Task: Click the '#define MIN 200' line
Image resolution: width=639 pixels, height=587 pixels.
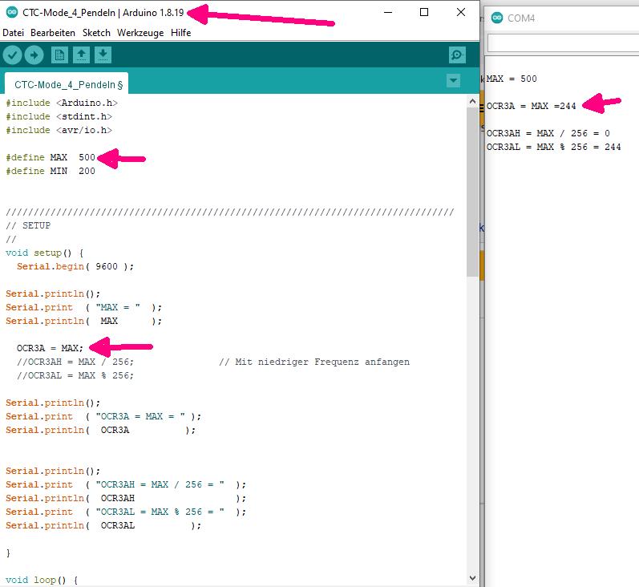Action: tap(51, 171)
